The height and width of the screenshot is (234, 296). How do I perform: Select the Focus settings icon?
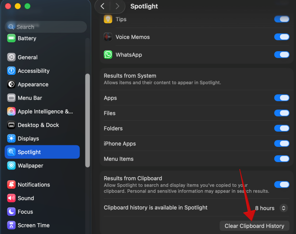pos(12,212)
